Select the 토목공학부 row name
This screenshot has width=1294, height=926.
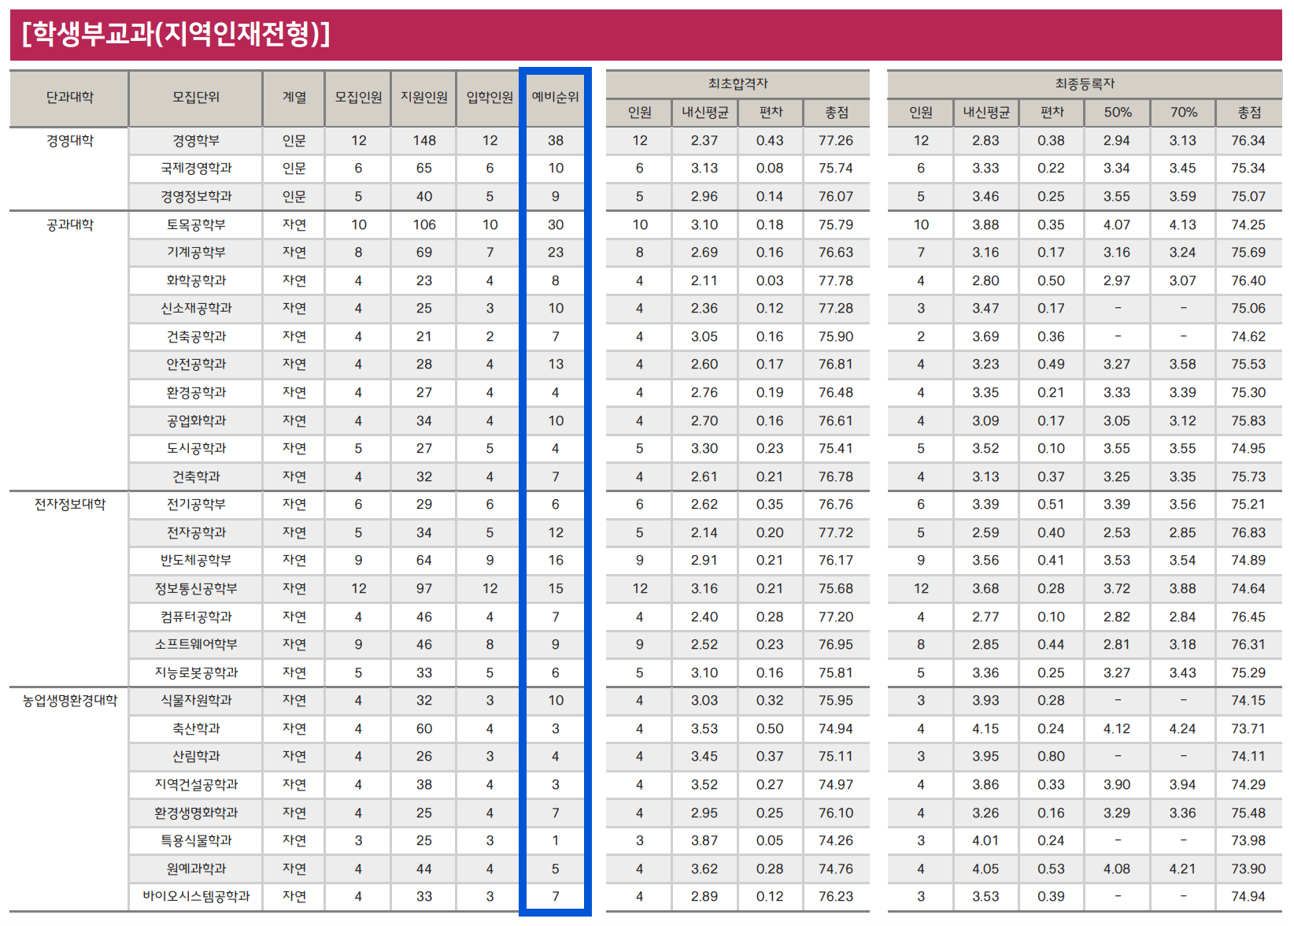(x=196, y=225)
